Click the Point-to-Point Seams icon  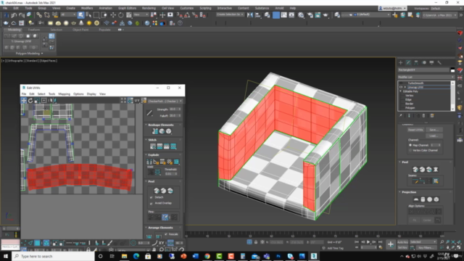(x=423, y=181)
